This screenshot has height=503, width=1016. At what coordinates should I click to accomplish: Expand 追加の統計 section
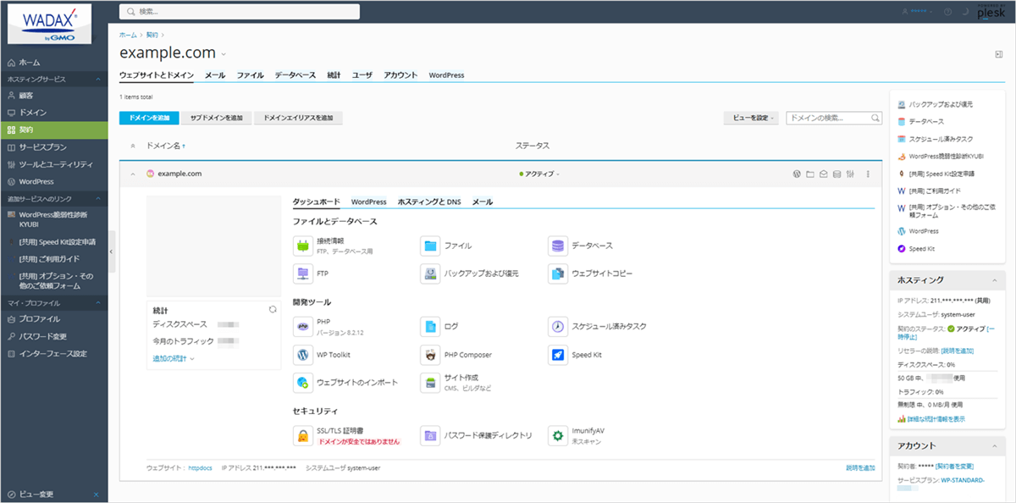(x=174, y=359)
